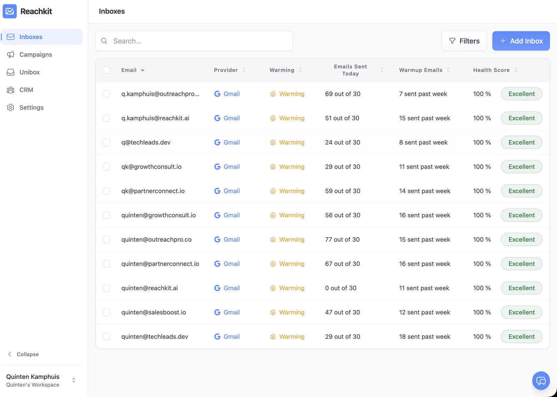Click the Gmail link for quinten@salesboost.io
Viewport: 557px width, 397px height.
[x=232, y=312]
